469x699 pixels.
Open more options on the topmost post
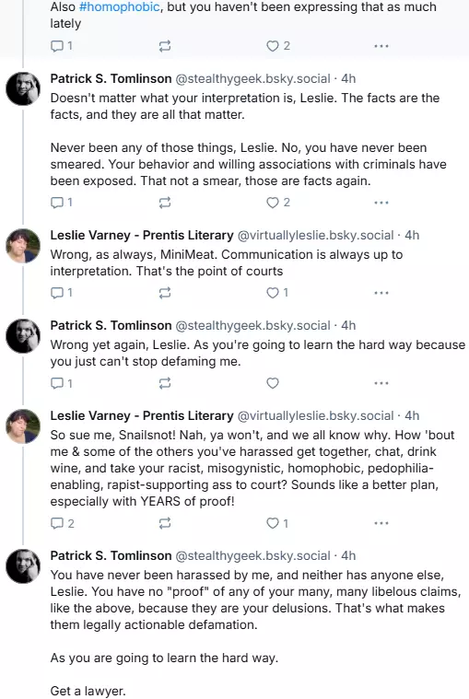tap(381, 46)
